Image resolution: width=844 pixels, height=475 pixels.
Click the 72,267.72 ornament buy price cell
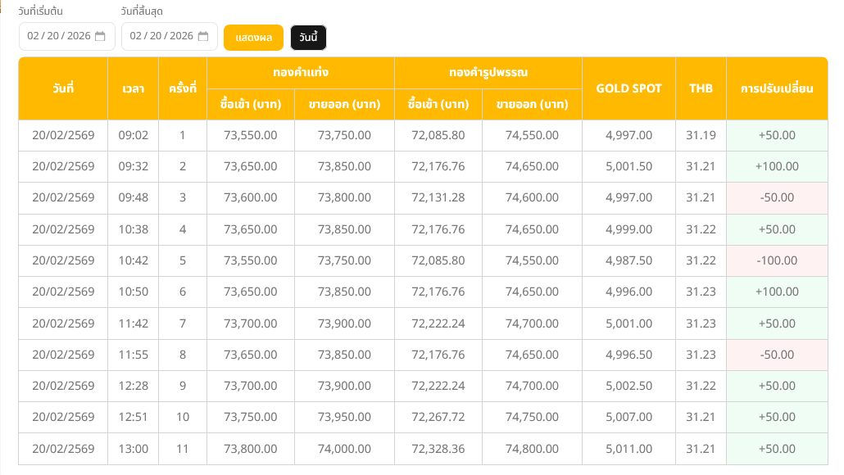[x=438, y=418]
